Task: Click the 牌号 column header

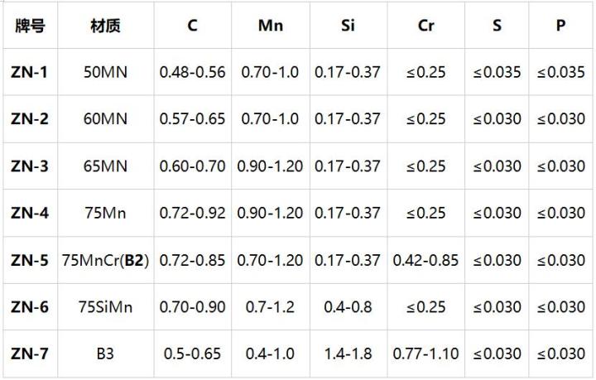Action: pyautogui.click(x=30, y=26)
